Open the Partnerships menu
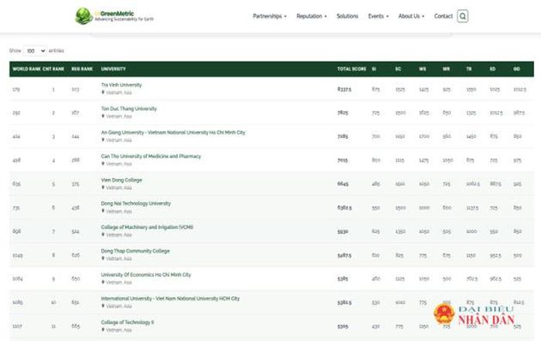This screenshot has height=341, width=541. tap(270, 16)
